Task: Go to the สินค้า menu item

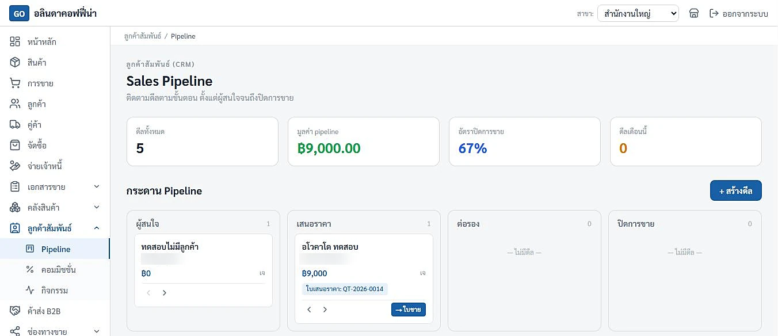Action: click(x=55, y=63)
